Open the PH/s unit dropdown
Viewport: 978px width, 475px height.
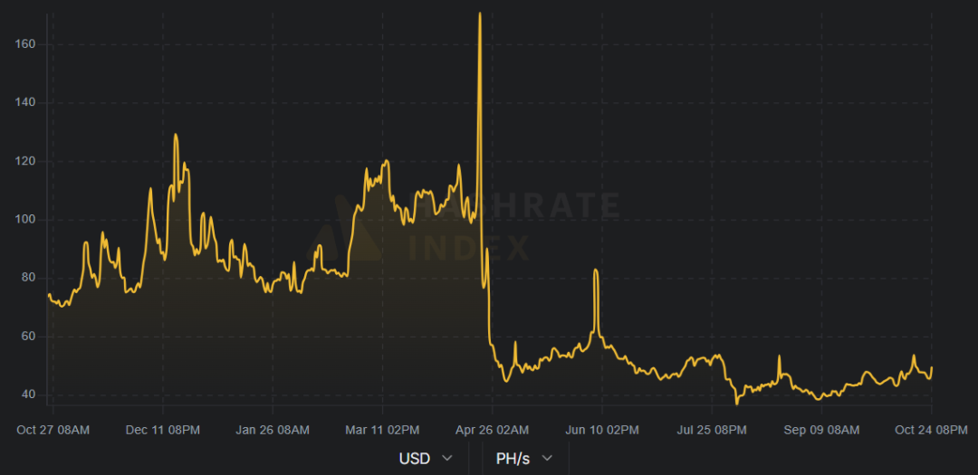point(524,459)
